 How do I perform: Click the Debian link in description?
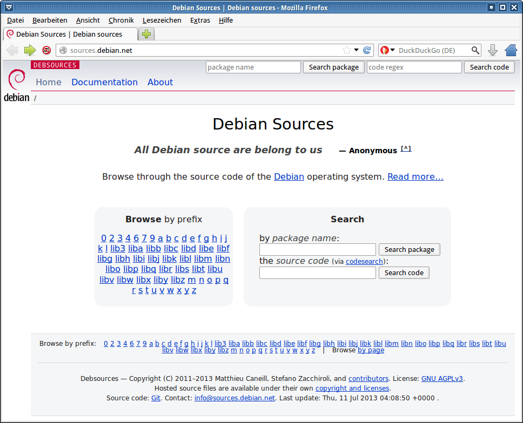[289, 176]
